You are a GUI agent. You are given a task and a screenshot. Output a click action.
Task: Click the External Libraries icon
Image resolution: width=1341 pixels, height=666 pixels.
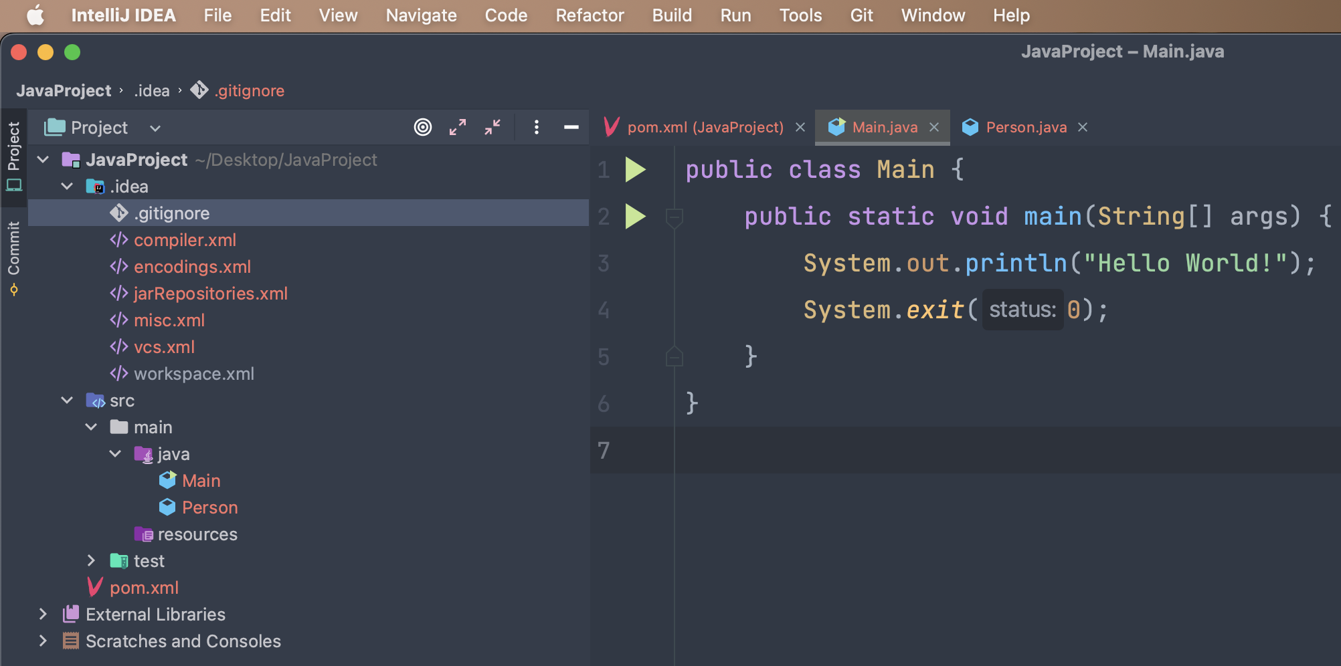[x=71, y=614]
